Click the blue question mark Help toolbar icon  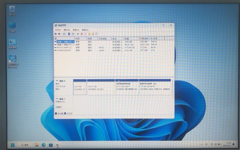click(x=69, y=34)
